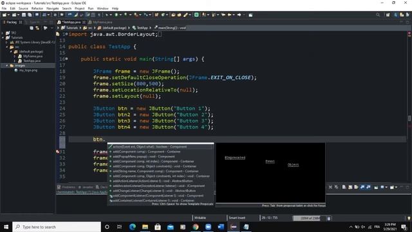This screenshot has height=232, width=412.
Task: Click the @Deprecated link in Javadoc popup
Action: tap(235, 157)
